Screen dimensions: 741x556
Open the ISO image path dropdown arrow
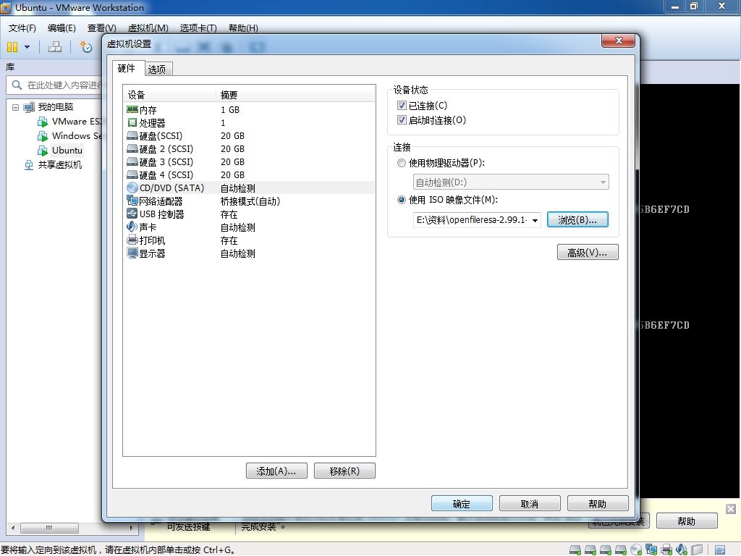click(535, 220)
